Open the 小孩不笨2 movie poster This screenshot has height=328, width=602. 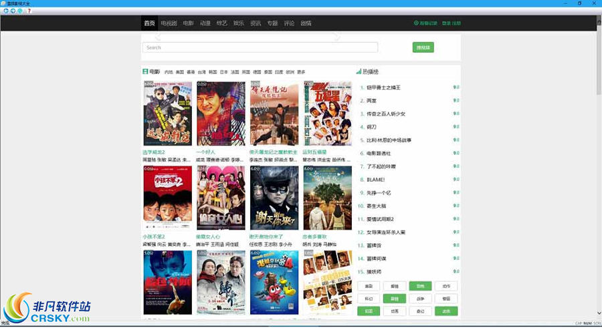click(x=167, y=198)
